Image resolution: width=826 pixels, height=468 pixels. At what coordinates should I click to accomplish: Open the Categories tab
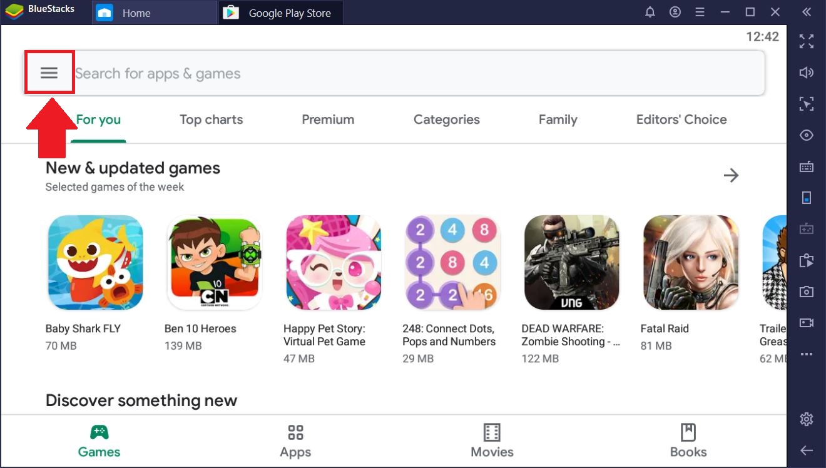coord(447,120)
